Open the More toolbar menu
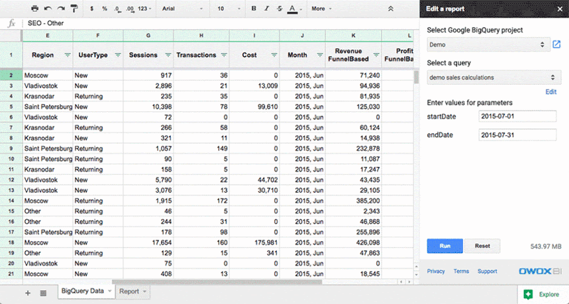Viewport: 569px width, 304px height. pyautogui.click(x=321, y=9)
